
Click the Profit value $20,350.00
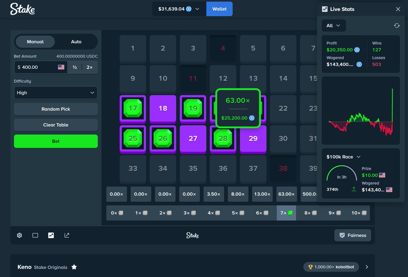tap(340, 50)
